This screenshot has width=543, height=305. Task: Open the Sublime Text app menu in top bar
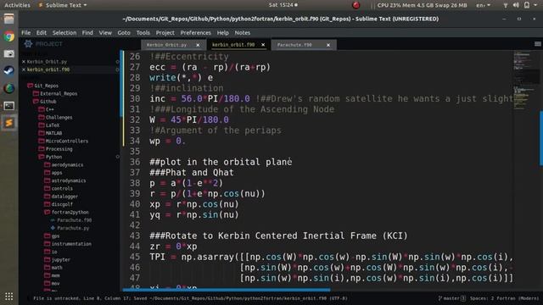(63, 5)
